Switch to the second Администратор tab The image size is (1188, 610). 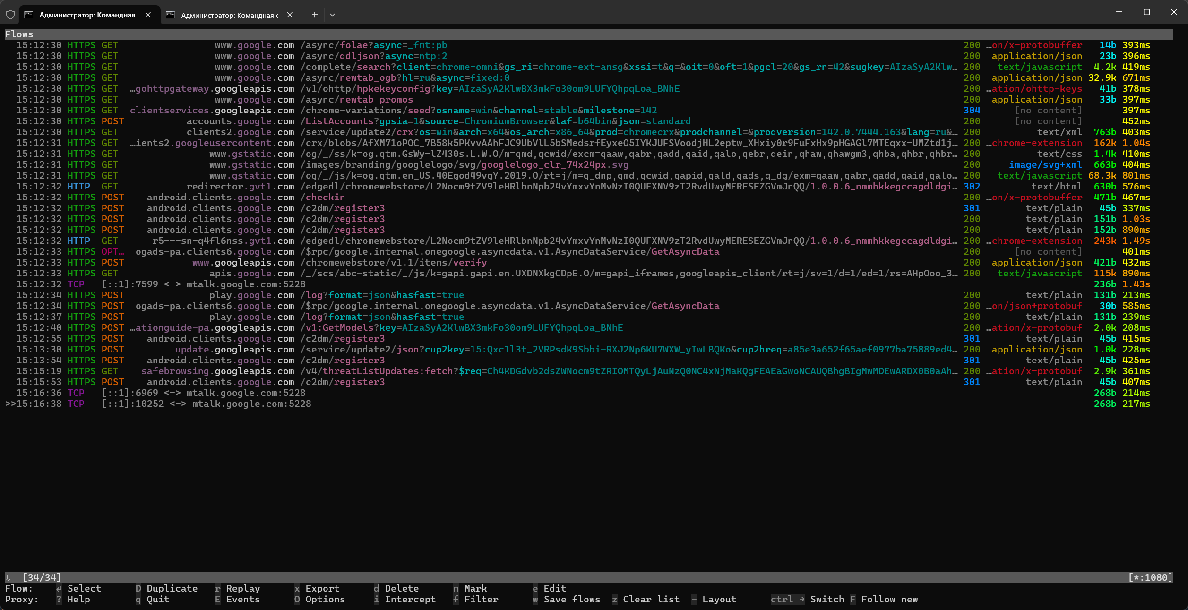229,15
